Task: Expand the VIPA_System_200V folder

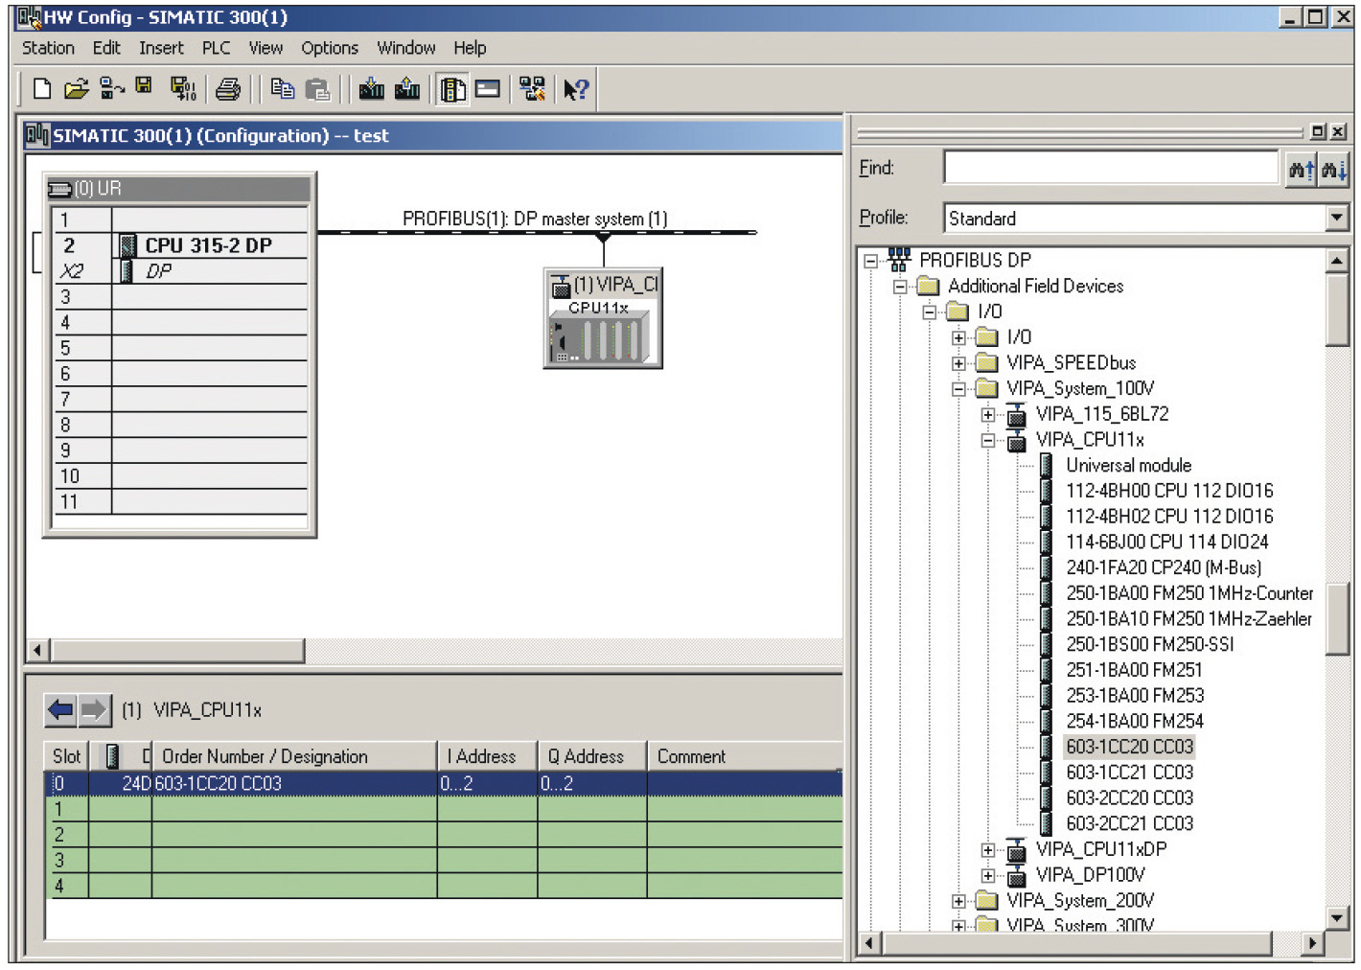Action: 958,901
